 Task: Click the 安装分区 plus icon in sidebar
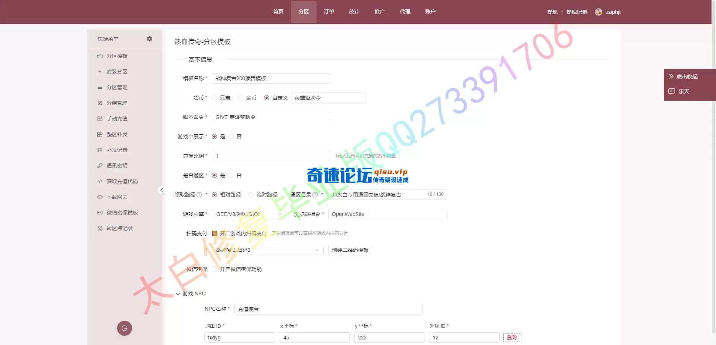point(100,72)
